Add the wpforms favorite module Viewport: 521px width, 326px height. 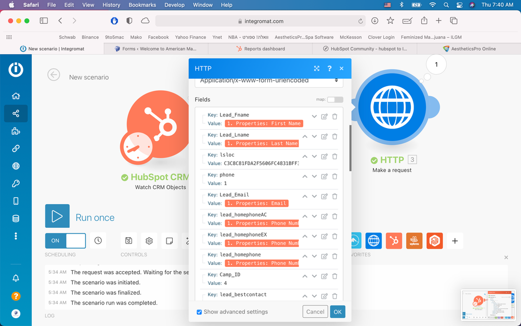(x=415, y=240)
